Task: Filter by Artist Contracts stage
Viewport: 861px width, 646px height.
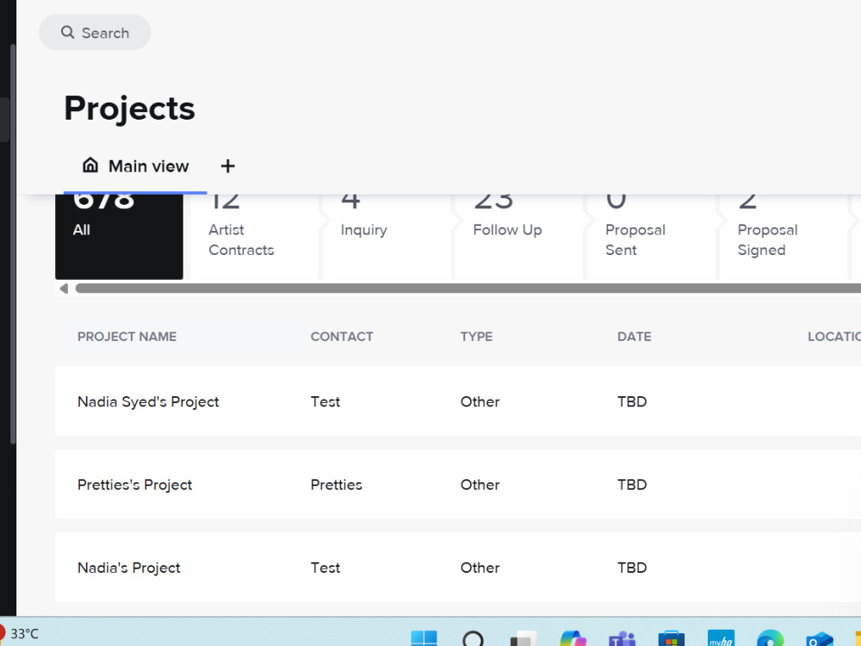Action: click(254, 236)
